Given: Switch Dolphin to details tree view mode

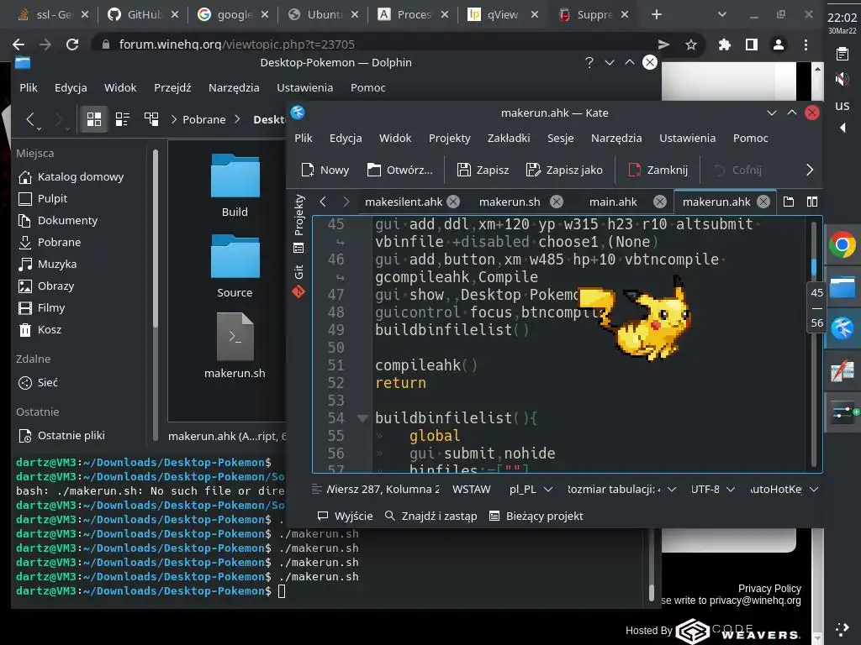Looking at the screenshot, I should point(151,119).
